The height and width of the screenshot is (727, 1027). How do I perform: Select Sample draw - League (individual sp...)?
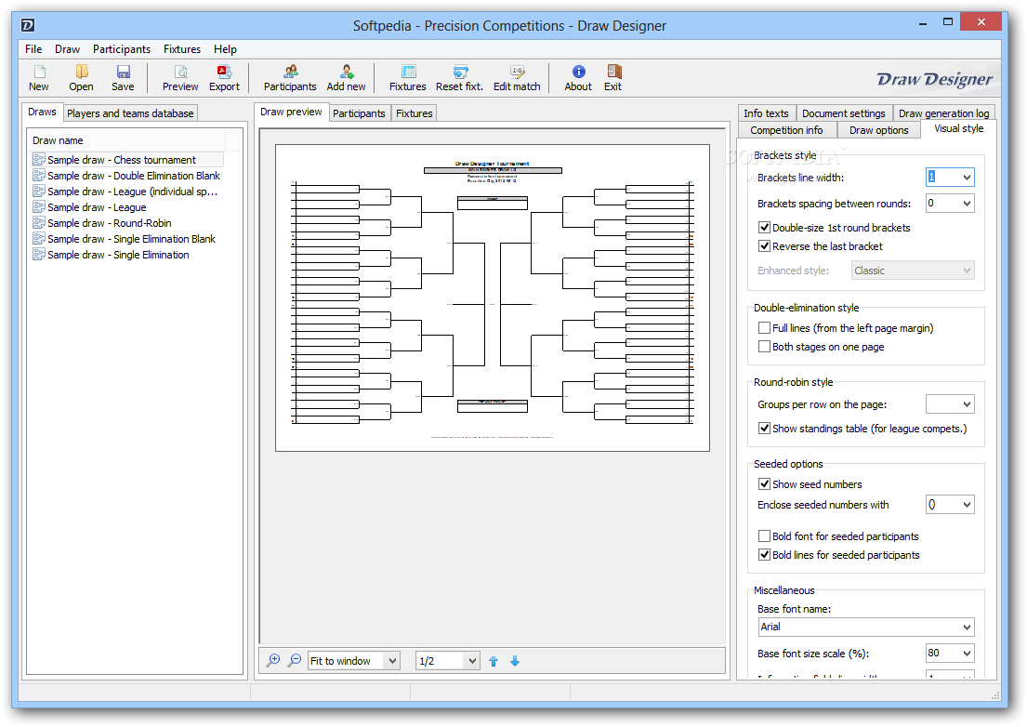pyautogui.click(x=125, y=192)
